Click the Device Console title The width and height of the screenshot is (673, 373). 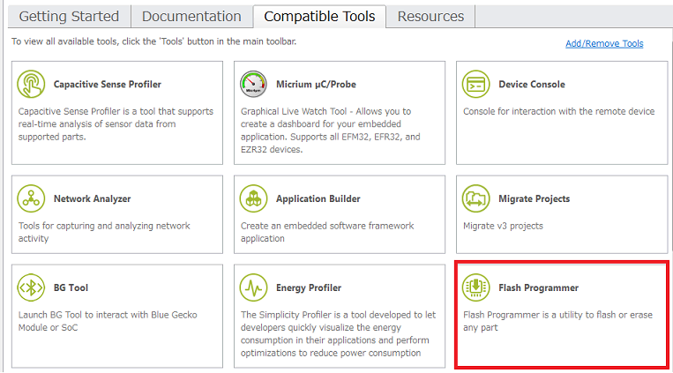pyautogui.click(x=532, y=84)
